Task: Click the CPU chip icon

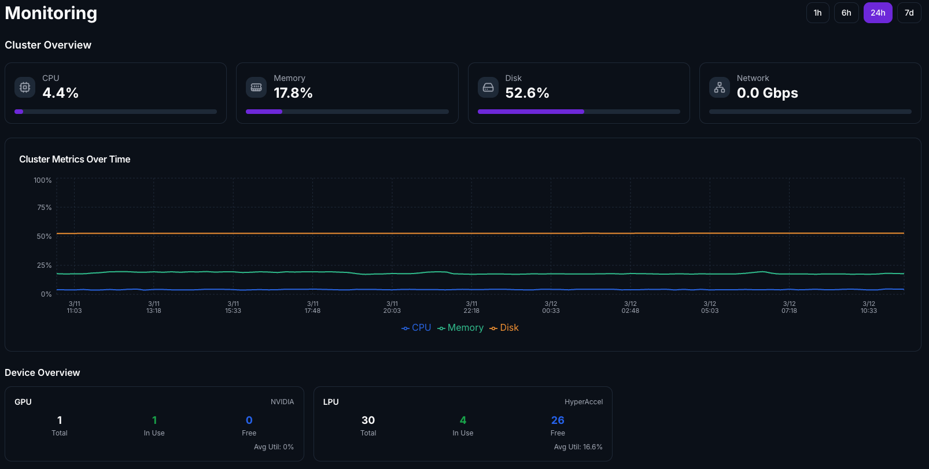Action: point(25,87)
